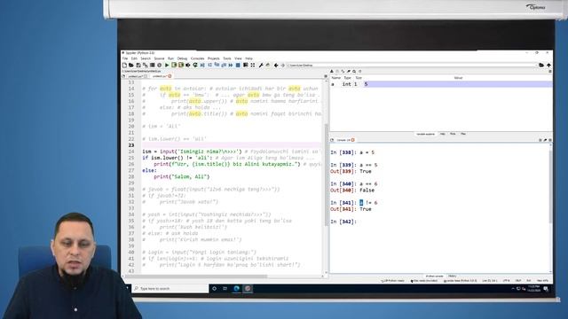Click the Save all files icon
Viewport: 568px width, 319px height.
[146, 65]
